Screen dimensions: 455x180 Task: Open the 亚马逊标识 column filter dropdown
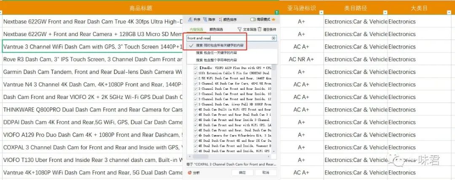tap(321, 13)
